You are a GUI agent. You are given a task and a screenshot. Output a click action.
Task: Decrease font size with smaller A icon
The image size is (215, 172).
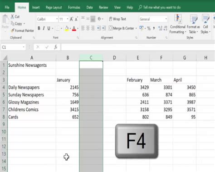76,19
